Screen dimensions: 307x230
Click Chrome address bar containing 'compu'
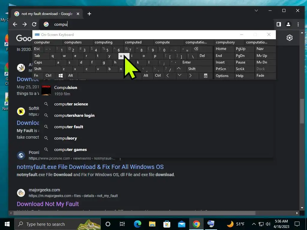[156, 24]
